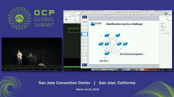The image size is (174, 97).
Task: Start the slideshow with the Play button
Action: (x=103, y=14)
